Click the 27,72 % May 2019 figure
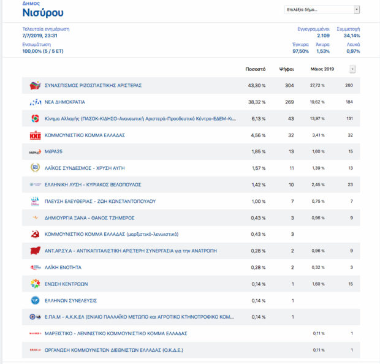Viewport: 380px width, 364px height. 317,86
